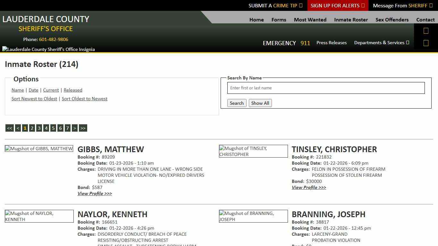The width and height of the screenshot is (438, 246).
Task: Open the Most Wanted page
Action: pyautogui.click(x=310, y=20)
